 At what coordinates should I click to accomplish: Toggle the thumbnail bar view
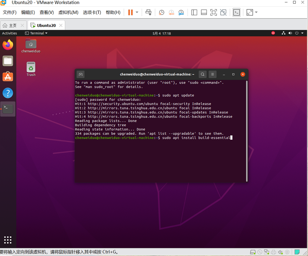(x=204, y=13)
